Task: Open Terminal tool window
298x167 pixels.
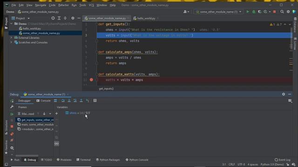Action: tap(83, 160)
